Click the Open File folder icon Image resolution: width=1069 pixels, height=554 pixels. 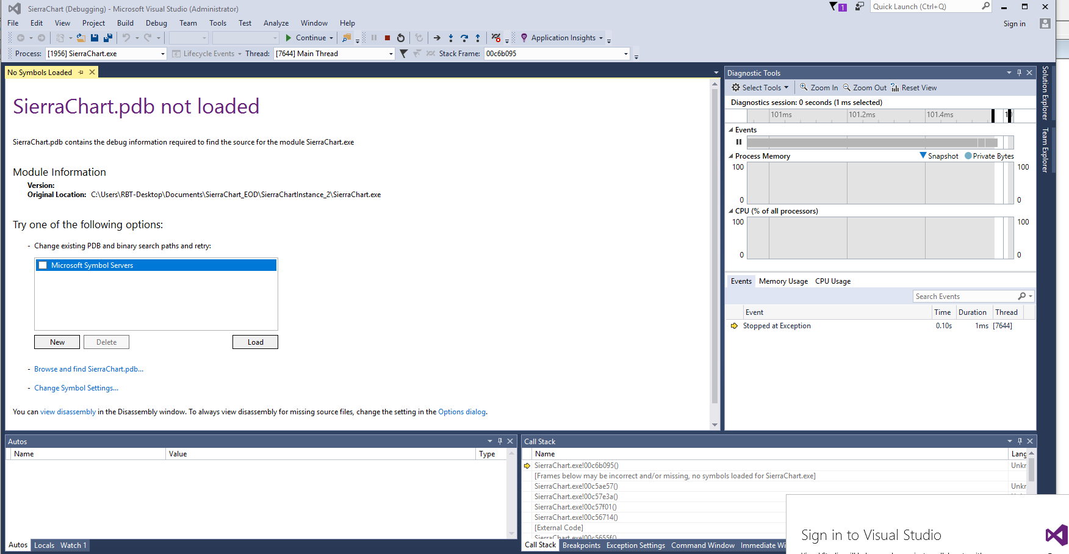tap(81, 38)
